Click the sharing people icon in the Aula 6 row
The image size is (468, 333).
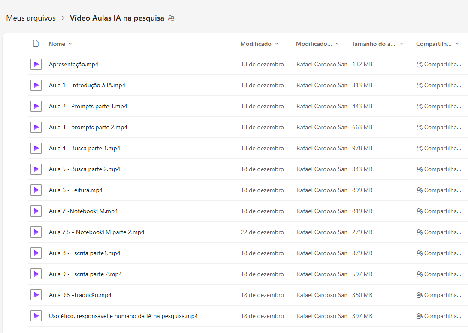420,190
